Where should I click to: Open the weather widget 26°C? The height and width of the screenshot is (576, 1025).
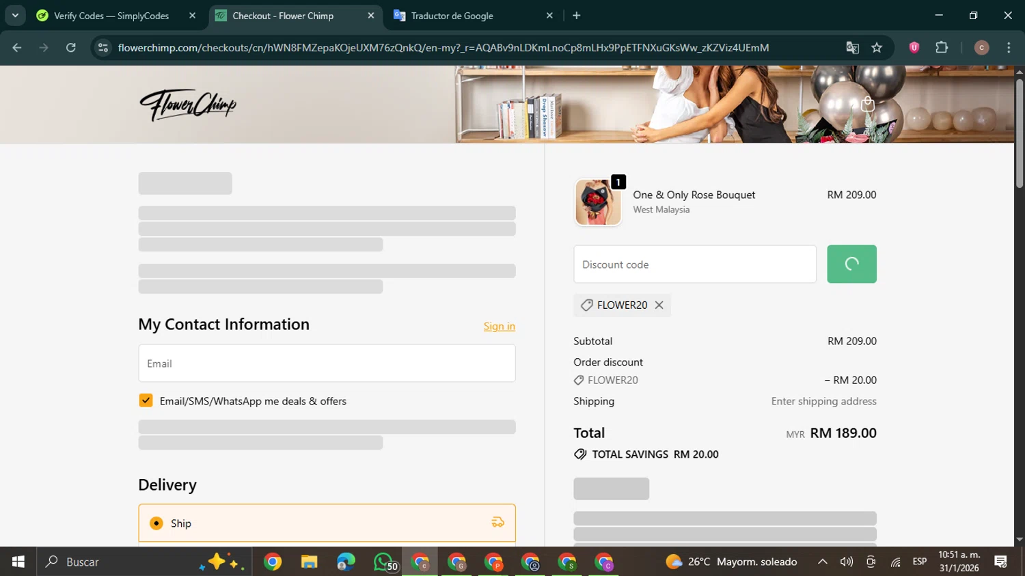731,562
